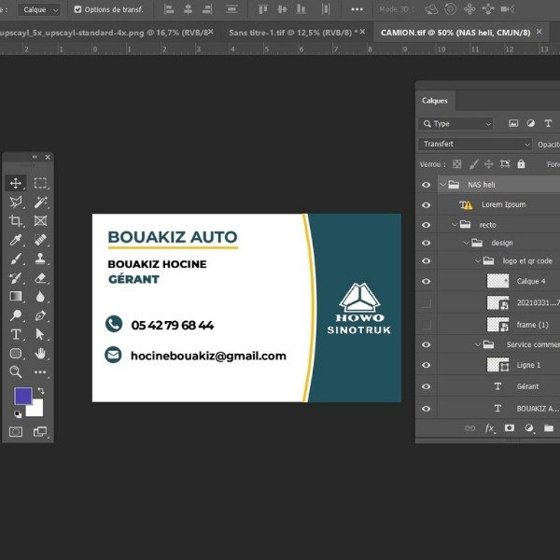This screenshot has width=560, height=560.
Task: Click the lock all icon in Calques panel
Action: 523,164
